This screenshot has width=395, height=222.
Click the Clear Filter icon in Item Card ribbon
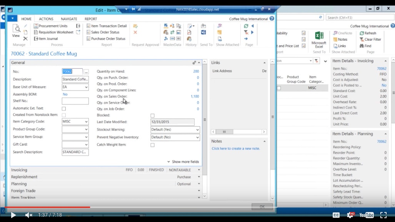[246, 32]
